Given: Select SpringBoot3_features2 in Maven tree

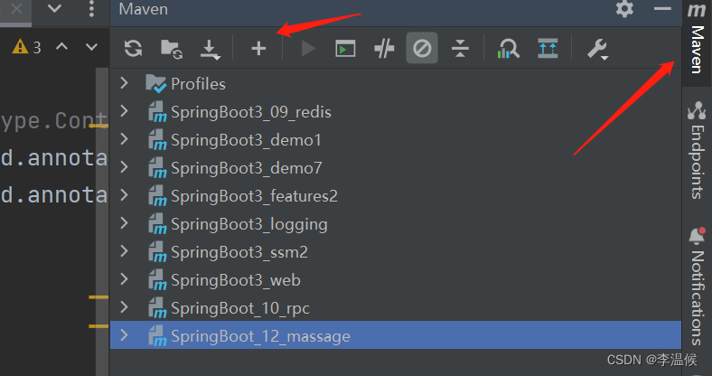Looking at the screenshot, I should pyautogui.click(x=254, y=197).
